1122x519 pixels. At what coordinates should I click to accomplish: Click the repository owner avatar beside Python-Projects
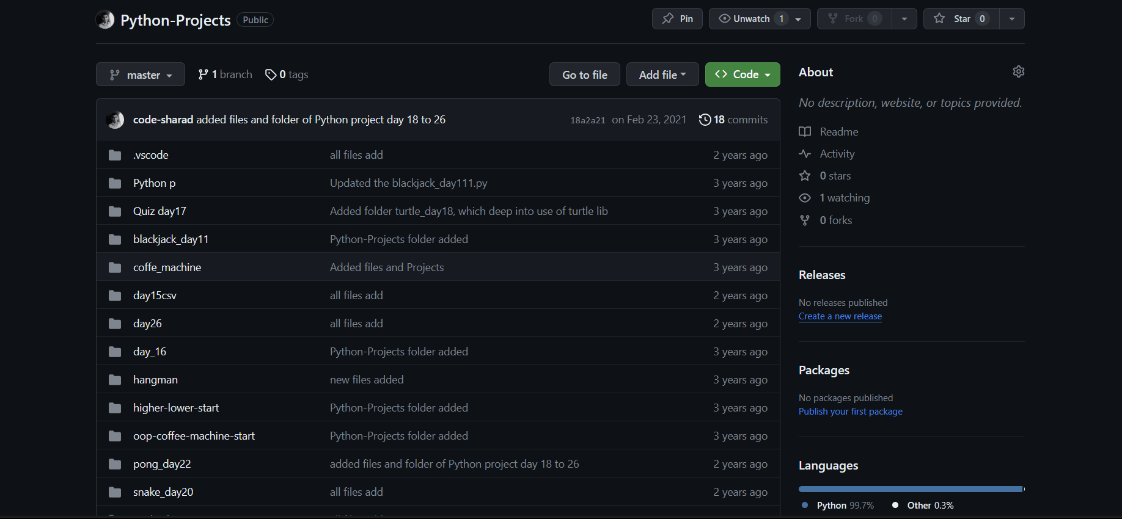pyautogui.click(x=105, y=20)
